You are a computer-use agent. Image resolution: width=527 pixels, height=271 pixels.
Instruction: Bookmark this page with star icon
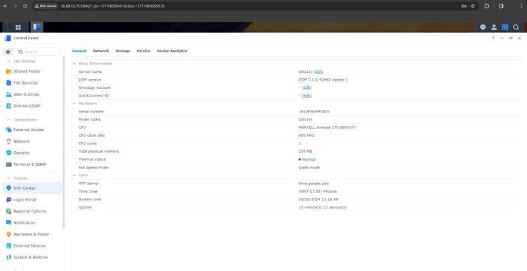pos(473,6)
